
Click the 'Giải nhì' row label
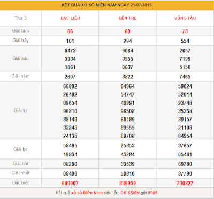[x=20, y=163]
